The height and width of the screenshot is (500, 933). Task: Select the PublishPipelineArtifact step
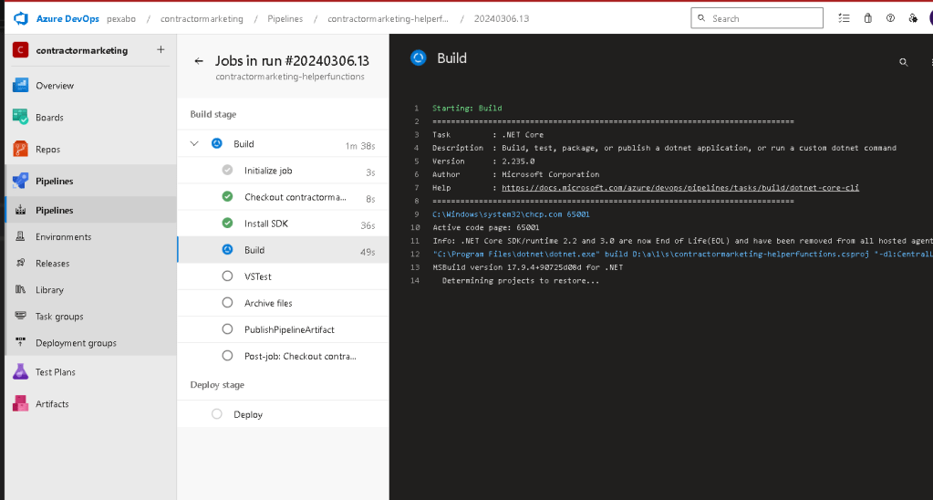(x=284, y=329)
